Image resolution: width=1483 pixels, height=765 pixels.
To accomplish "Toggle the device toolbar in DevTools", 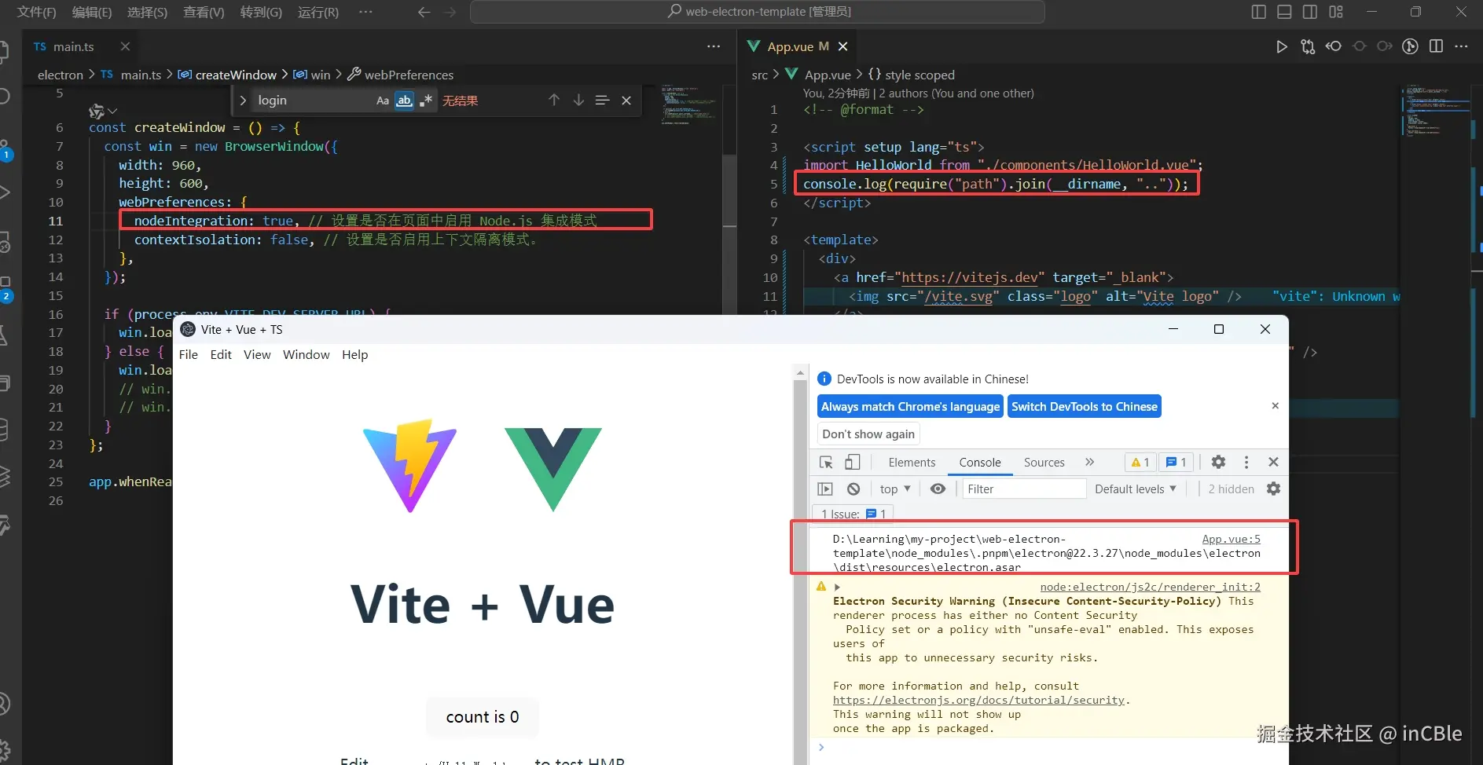I will [x=853, y=463].
